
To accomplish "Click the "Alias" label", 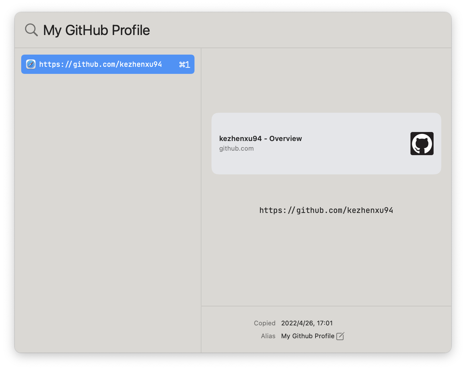I will (268, 336).
